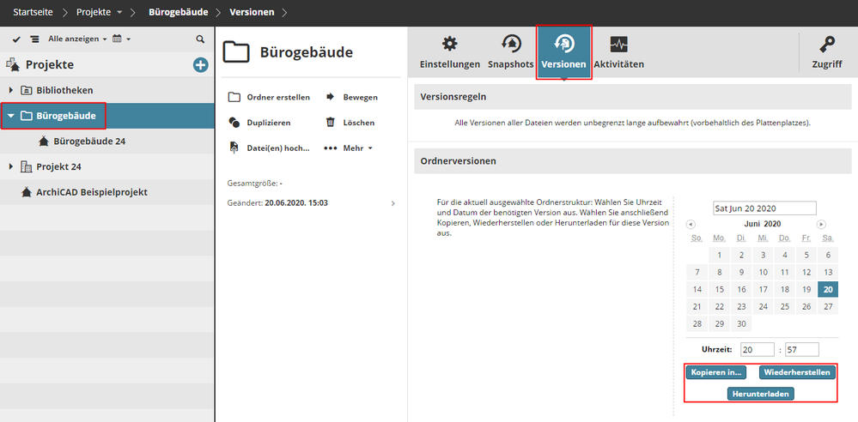This screenshot has height=422, width=858.
Task: Click Bürogebäude breadcrumb
Action: [179, 12]
